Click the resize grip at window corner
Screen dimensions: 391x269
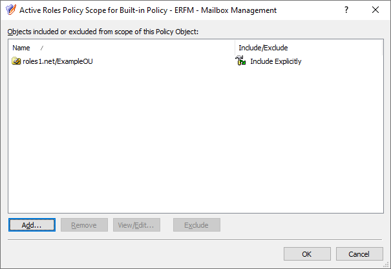[387, 265]
